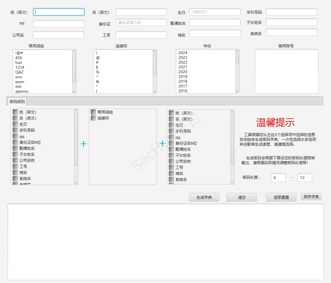Reset info with 信息重置 button
Image resolution: width=331 pixels, height=283 pixels.
click(x=281, y=197)
